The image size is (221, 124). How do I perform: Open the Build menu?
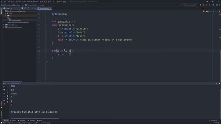coord(41,2)
